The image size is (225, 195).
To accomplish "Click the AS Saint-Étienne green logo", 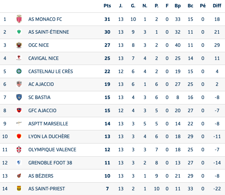I will (19, 32).
